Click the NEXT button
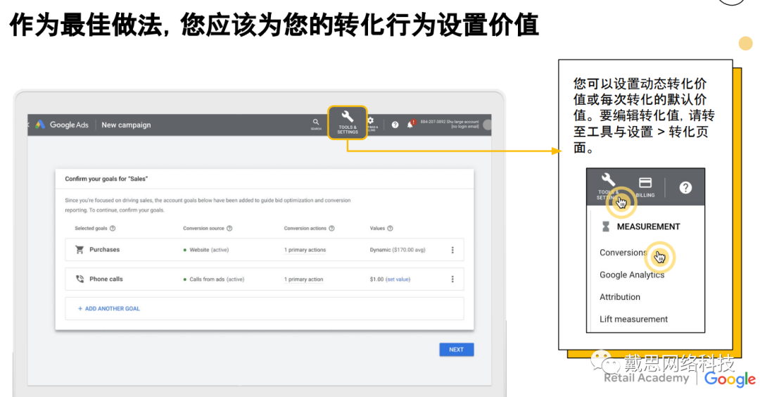This screenshot has height=397, width=760. click(x=457, y=350)
